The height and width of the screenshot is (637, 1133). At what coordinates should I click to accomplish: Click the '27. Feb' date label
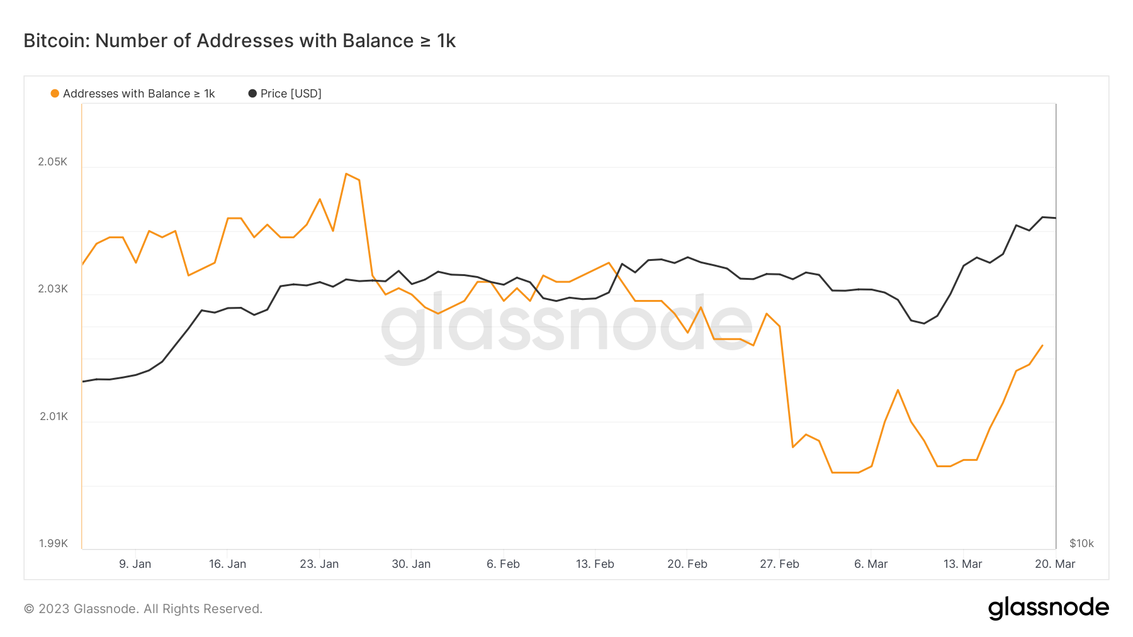pos(779,564)
